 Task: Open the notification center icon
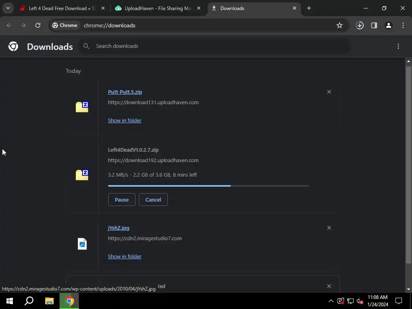[x=399, y=301]
